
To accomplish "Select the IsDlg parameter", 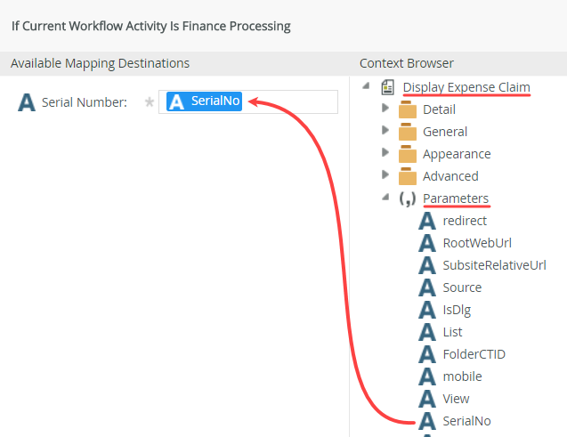I will coord(457,310).
